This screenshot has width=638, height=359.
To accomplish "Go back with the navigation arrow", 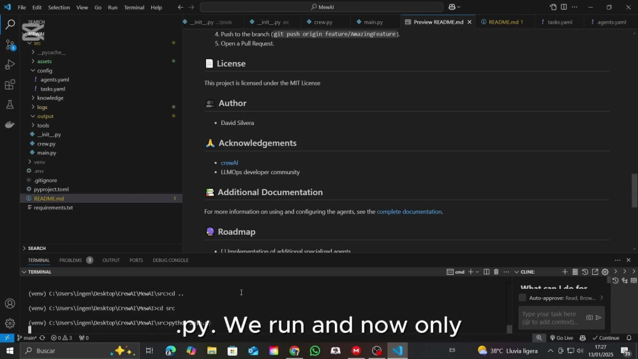I will coord(181,7).
